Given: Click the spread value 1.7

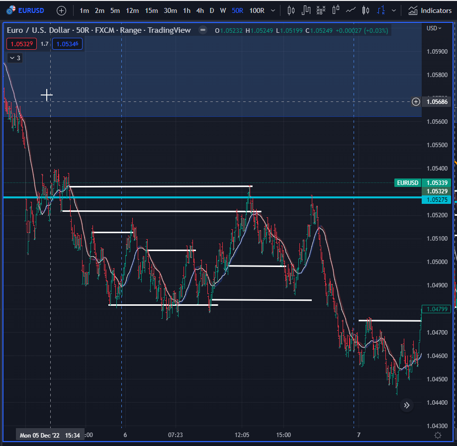Looking at the screenshot, I should 44,44.
